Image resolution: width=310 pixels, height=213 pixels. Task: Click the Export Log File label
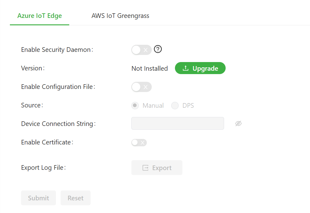43,168
